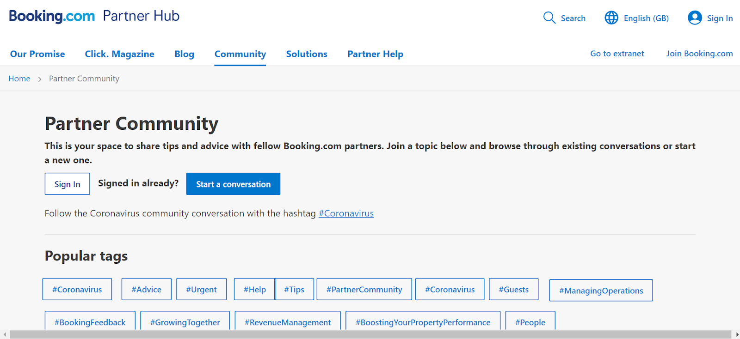Click the left arrow of horizontal scrollbar
Viewport: 740px width, 339px height.
click(x=5, y=334)
